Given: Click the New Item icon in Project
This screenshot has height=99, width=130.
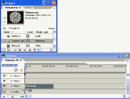Looking at the screenshot, I should click(x=30, y=50).
